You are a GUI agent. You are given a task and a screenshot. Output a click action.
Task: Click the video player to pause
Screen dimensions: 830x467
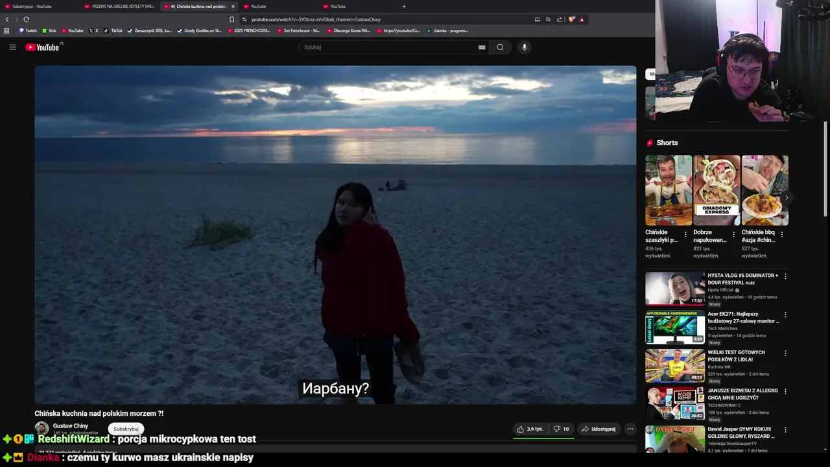[335, 235]
